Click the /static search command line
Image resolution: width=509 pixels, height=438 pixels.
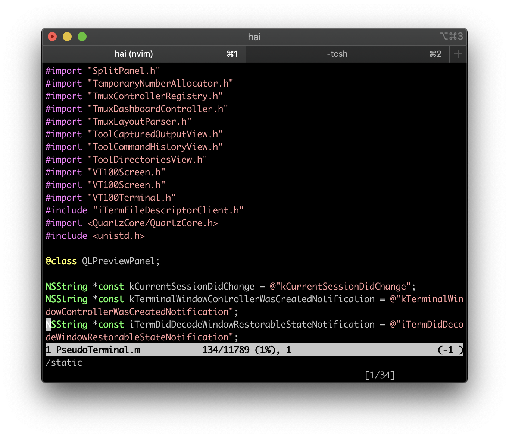(x=64, y=363)
